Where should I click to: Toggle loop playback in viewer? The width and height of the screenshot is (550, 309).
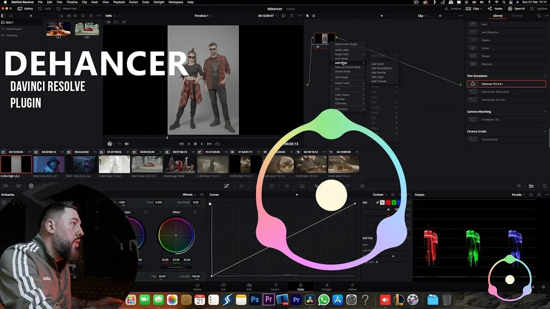click(x=217, y=144)
